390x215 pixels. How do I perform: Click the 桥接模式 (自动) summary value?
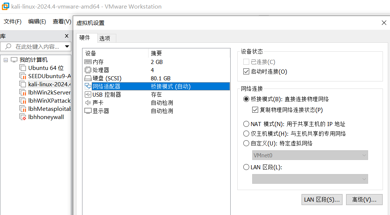point(170,86)
